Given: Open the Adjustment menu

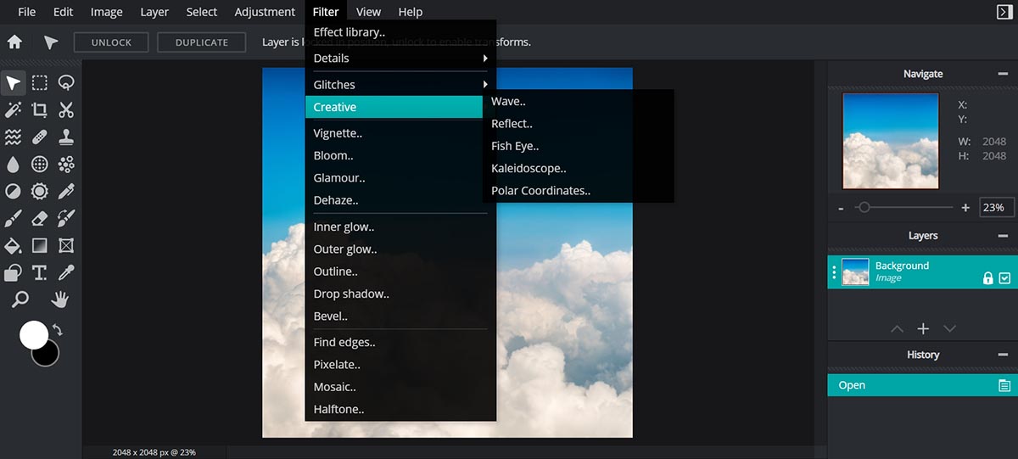Looking at the screenshot, I should 265,12.
